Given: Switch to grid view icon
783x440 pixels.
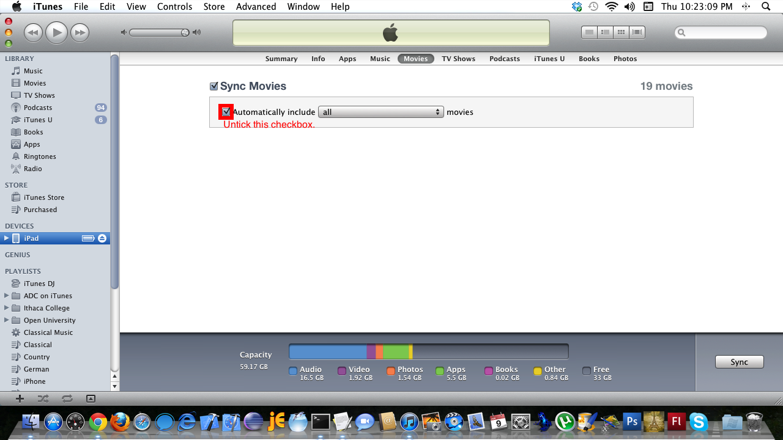Looking at the screenshot, I should (621, 32).
